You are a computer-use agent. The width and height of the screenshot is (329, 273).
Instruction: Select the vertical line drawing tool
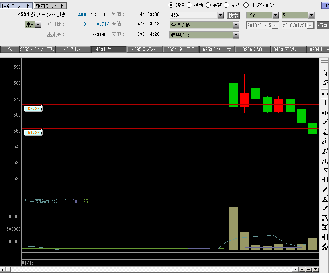(325, 103)
